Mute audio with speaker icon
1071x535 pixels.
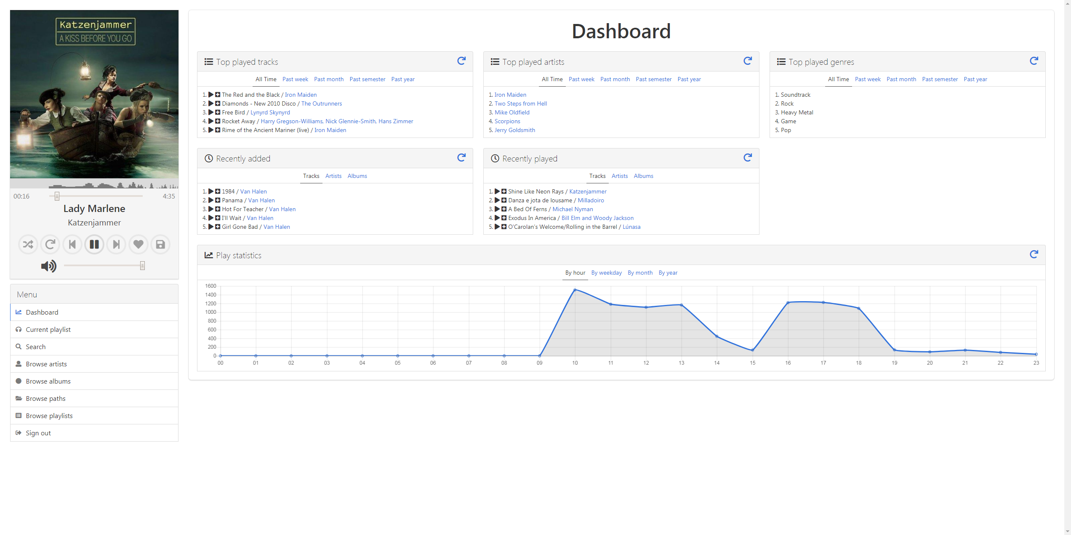pyautogui.click(x=48, y=266)
